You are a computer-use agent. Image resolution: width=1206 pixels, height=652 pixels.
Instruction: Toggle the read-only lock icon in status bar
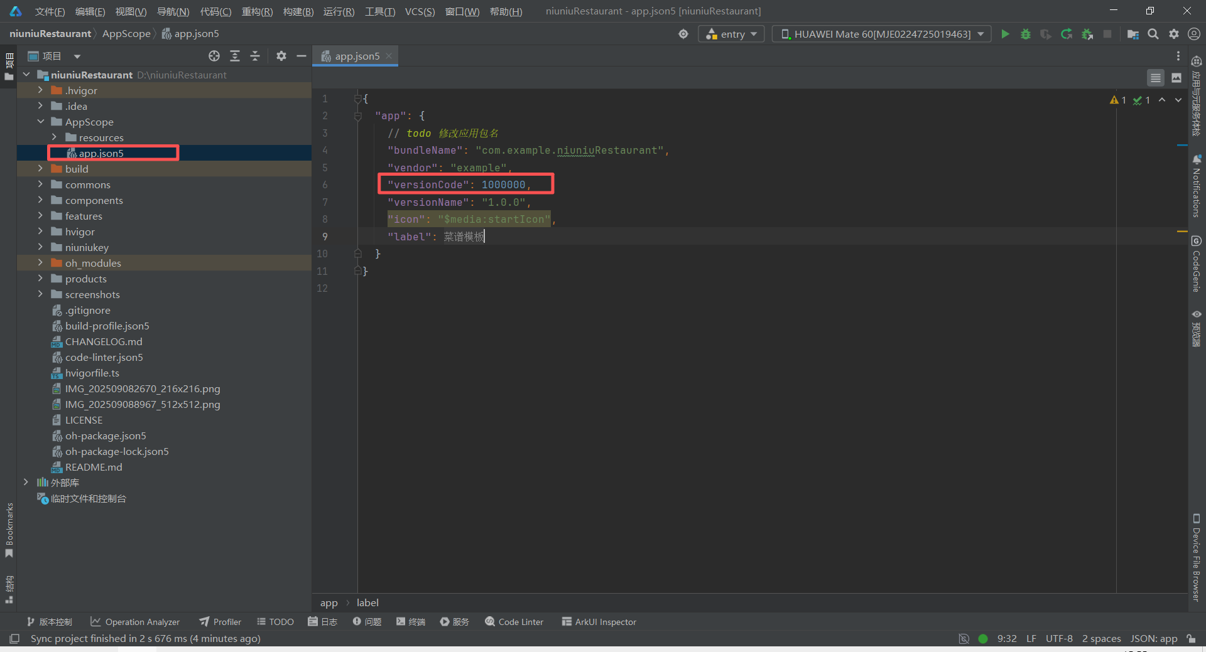1191,638
